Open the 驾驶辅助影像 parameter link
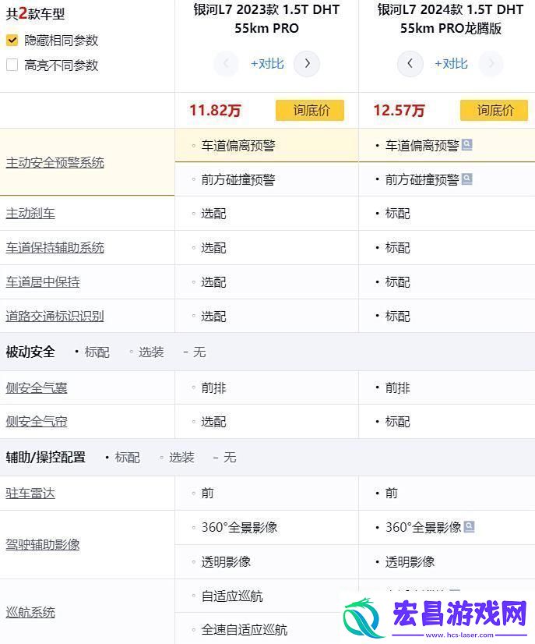The height and width of the screenshot is (644, 535). click(x=43, y=545)
